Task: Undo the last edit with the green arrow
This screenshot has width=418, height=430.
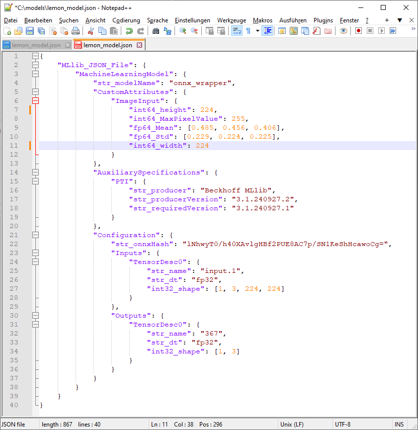Action: 129,31
